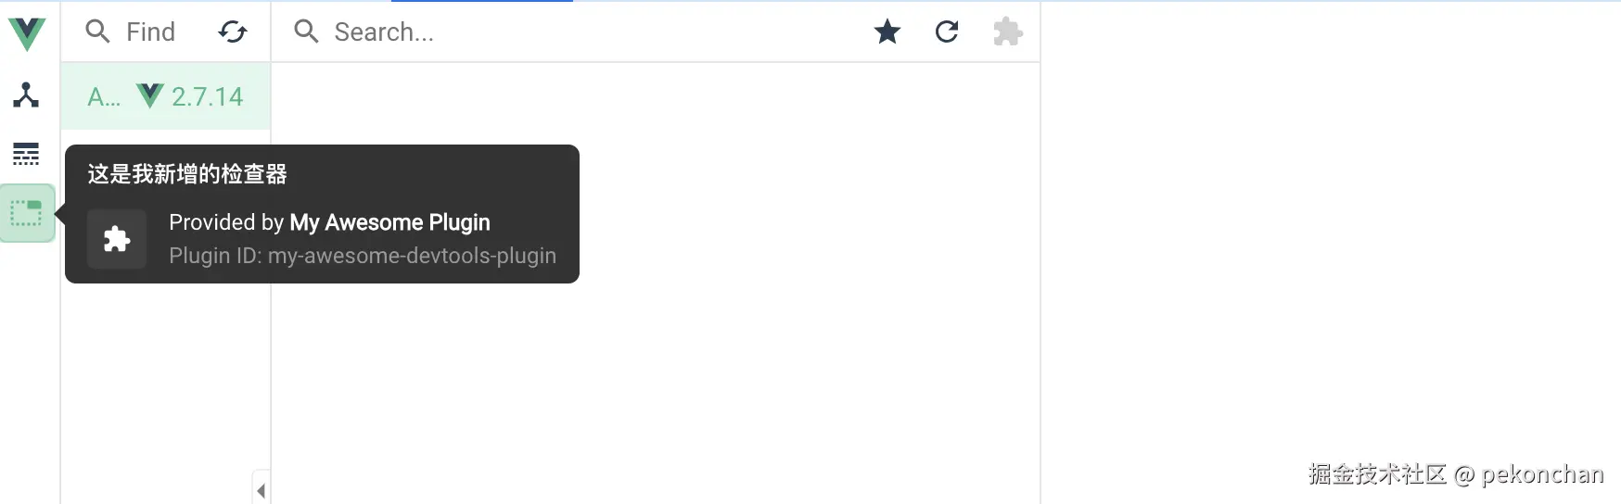Open the Components inspector tab
The height and width of the screenshot is (504, 1621).
click(x=26, y=94)
